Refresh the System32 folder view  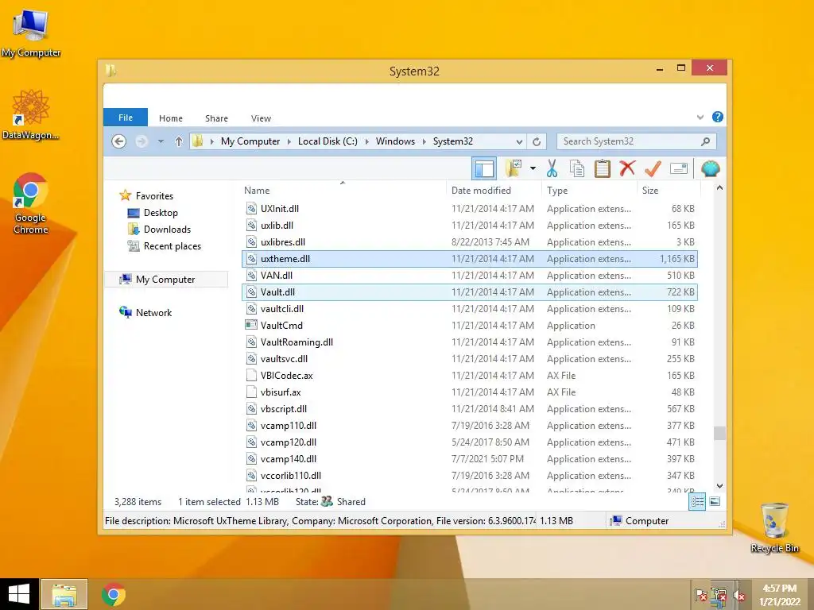[537, 141]
